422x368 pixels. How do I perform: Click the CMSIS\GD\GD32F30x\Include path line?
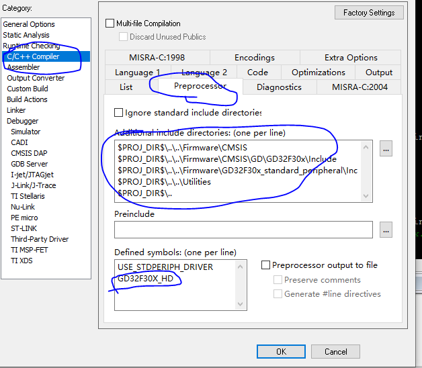point(227,159)
